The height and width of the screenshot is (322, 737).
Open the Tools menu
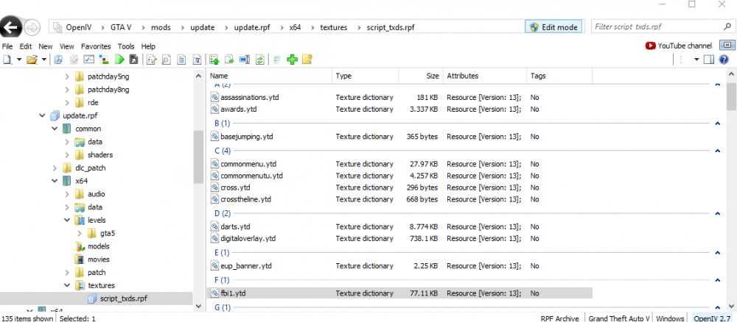[126, 46]
